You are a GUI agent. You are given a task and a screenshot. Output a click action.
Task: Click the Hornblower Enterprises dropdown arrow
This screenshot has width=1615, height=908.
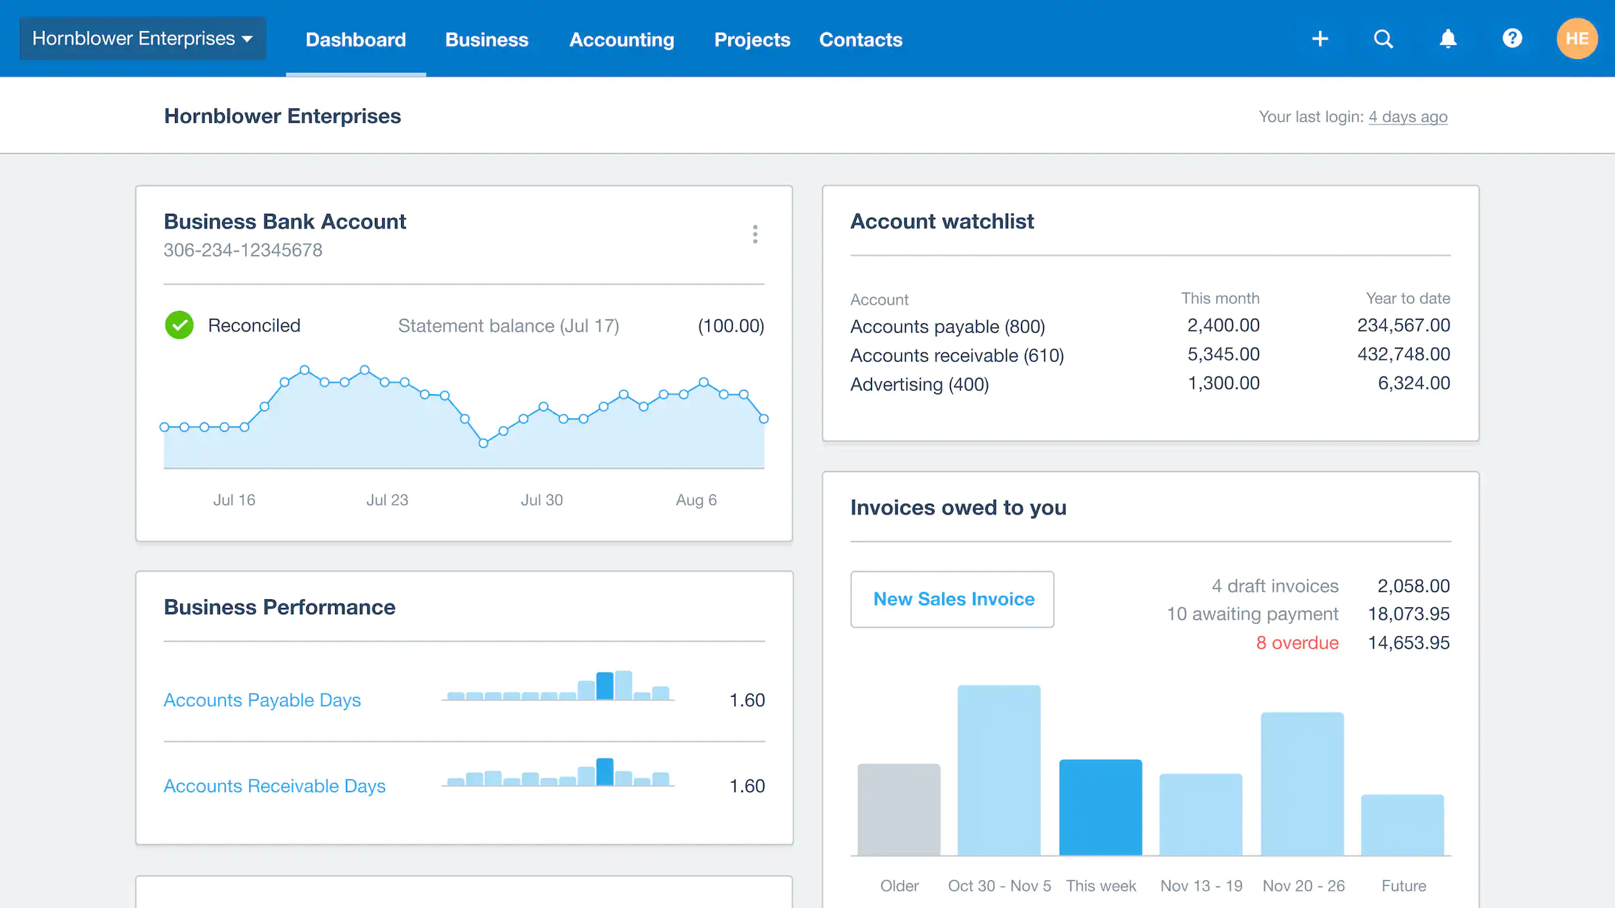click(x=248, y=38)
